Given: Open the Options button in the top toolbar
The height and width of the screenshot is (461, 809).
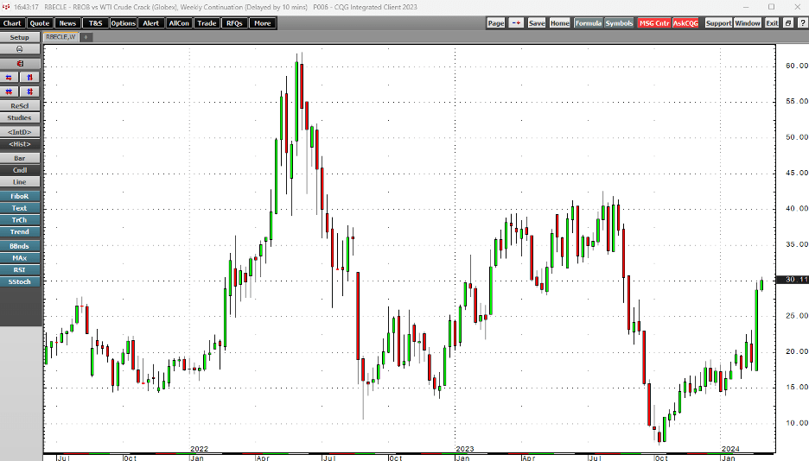Looking at the screenshot, I should (x=124, y=23).
